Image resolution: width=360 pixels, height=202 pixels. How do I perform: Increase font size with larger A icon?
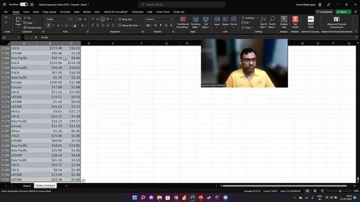tap(80, 19)
